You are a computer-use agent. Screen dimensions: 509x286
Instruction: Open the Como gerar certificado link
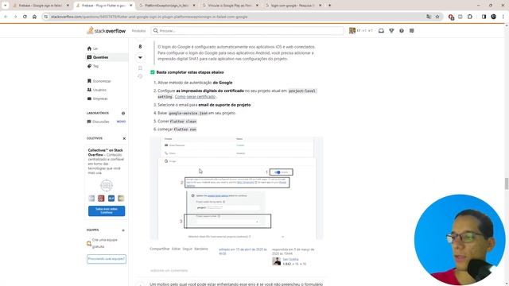click(195, 97)
